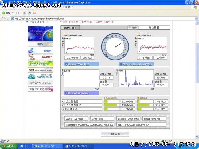Click the Upload test graph
The width and height of the screenshot is (199, 149).
pos(152,45)
